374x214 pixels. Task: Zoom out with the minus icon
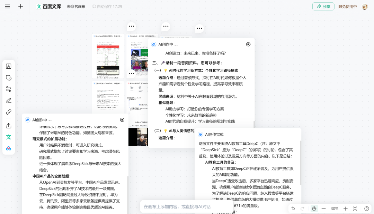coord(324,208)
